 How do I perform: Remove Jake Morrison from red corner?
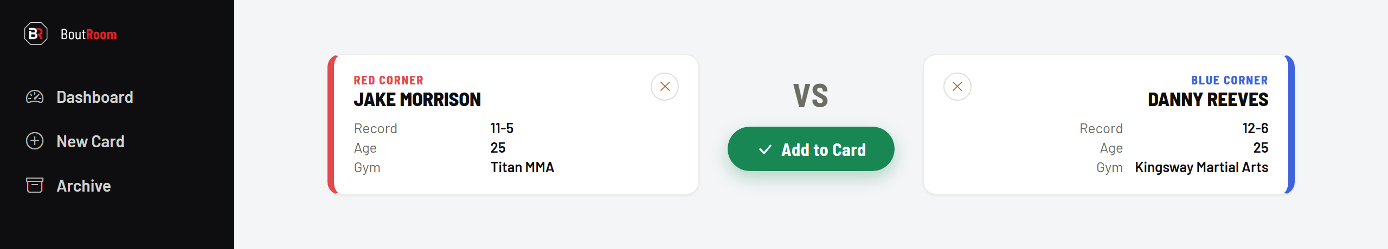click(665, 87)
